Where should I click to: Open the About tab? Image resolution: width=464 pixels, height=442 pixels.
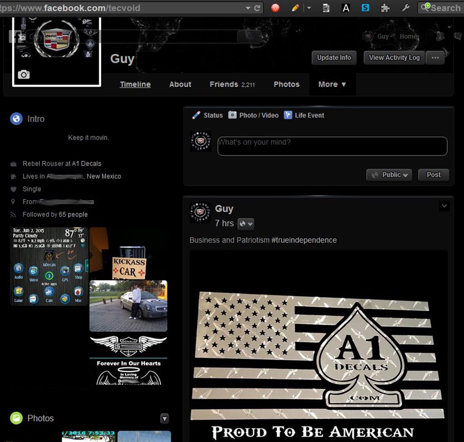pyautogui.click(x=180, y=84)
